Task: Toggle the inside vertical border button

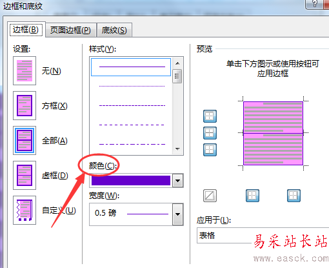Action: pyautogui.click(x=252, y=196)
